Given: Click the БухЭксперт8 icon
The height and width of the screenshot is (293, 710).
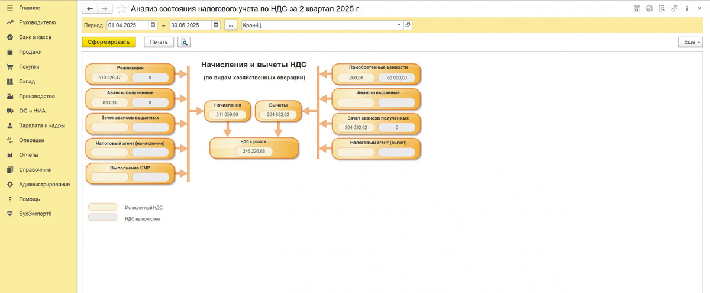Looking at the screenshot, I should point(9,214).
